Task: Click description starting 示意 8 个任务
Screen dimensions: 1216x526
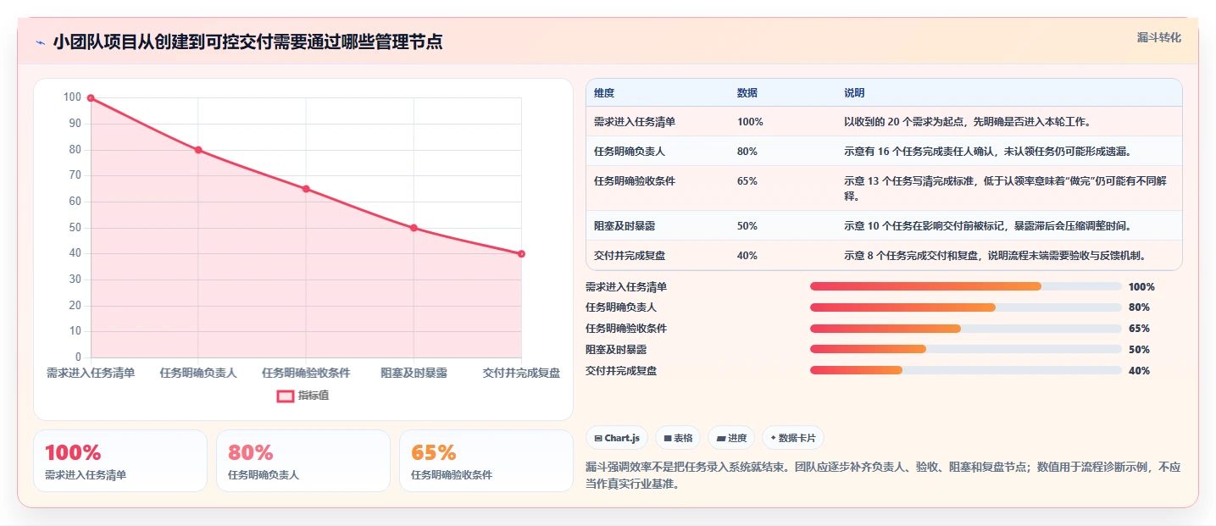Action: coord(996,256)
